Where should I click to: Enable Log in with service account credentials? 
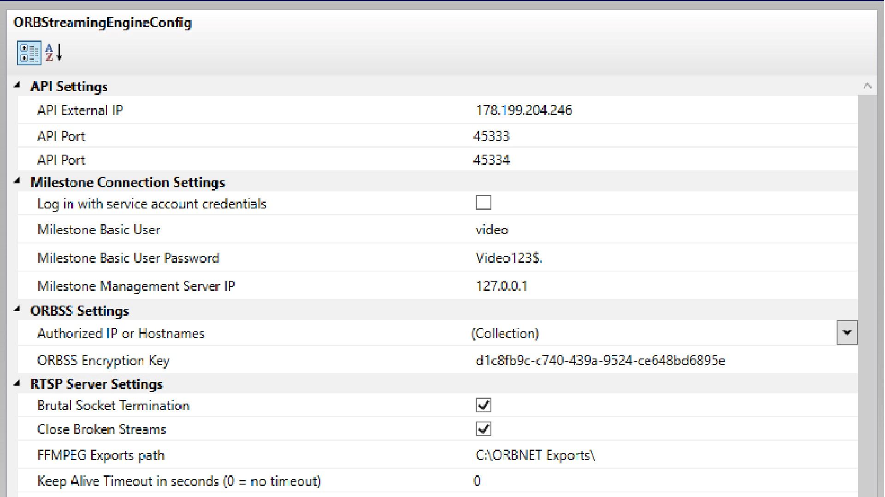click(484, 202)
